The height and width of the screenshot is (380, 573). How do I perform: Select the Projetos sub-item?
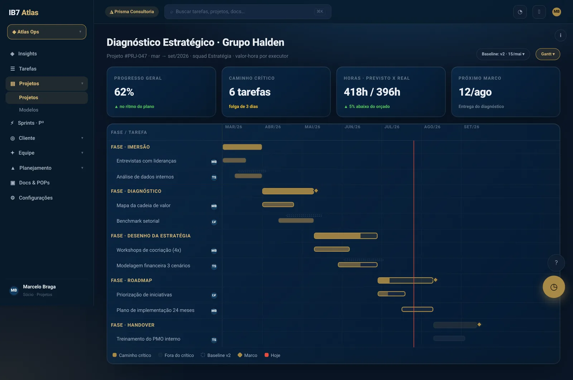coord(47,98)
